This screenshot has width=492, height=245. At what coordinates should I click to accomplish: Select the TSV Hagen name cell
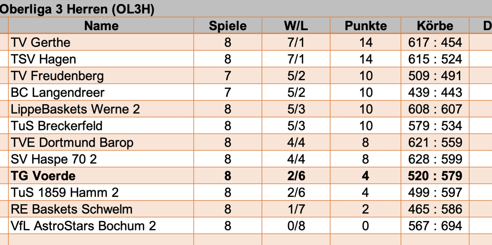pyautogui.click(x=43, y=59)
